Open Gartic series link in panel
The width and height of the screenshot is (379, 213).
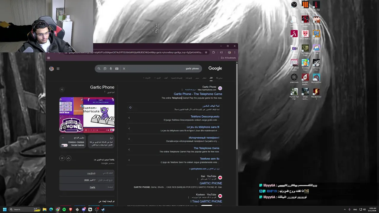(x=93, y=187)
